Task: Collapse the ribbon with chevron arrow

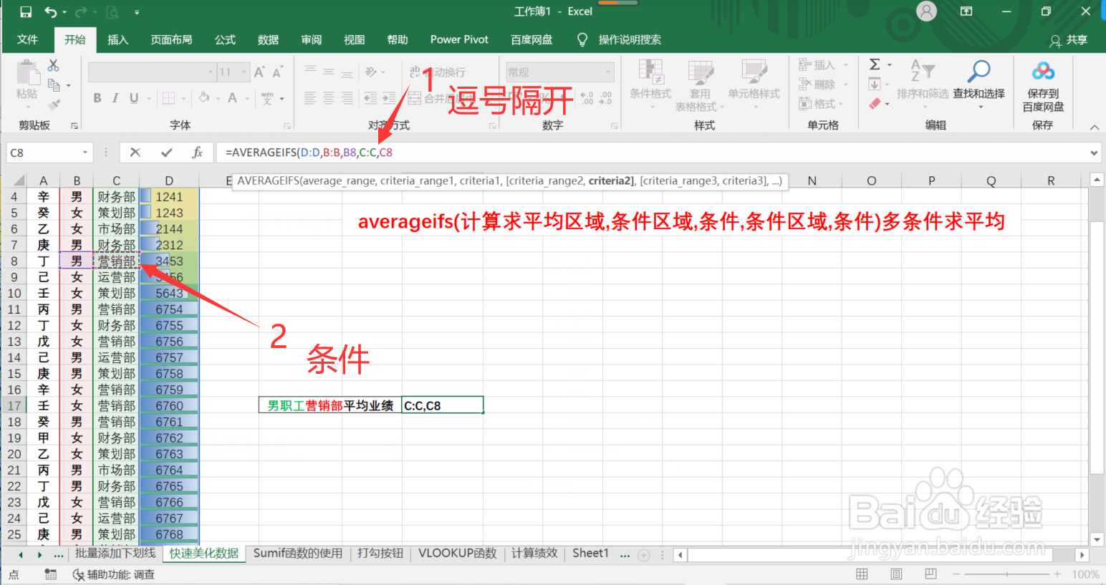Action: point(1094,127)
